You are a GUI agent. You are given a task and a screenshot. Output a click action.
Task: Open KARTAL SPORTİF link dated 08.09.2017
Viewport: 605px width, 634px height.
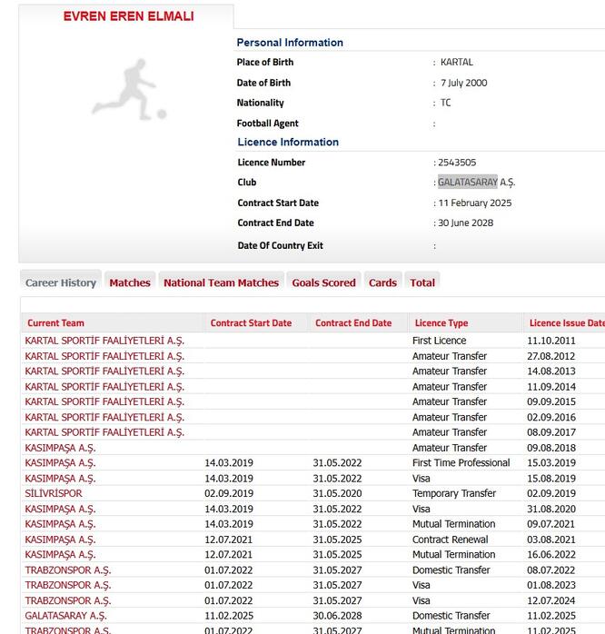pos(104,432)
